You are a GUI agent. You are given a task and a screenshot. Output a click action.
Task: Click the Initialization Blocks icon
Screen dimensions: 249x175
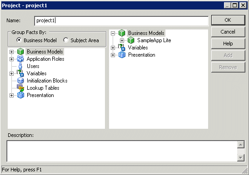[x=20, y=81]
